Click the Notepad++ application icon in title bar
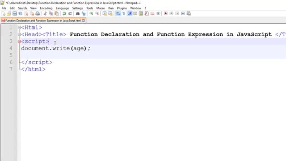 click(2, 3)
